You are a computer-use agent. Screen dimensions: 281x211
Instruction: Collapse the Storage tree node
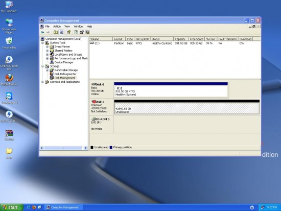[x=42, y=66]
